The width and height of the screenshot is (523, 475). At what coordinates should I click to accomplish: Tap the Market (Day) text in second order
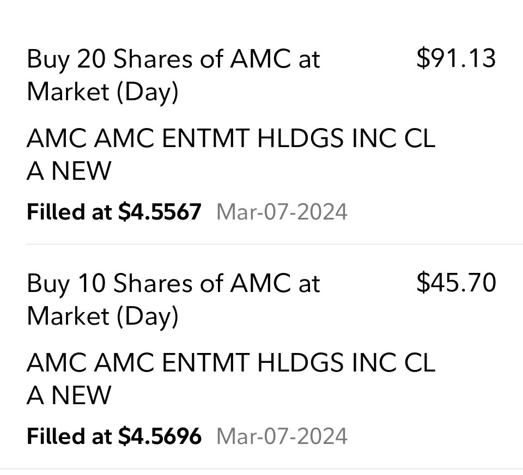(x=102, y=316)
